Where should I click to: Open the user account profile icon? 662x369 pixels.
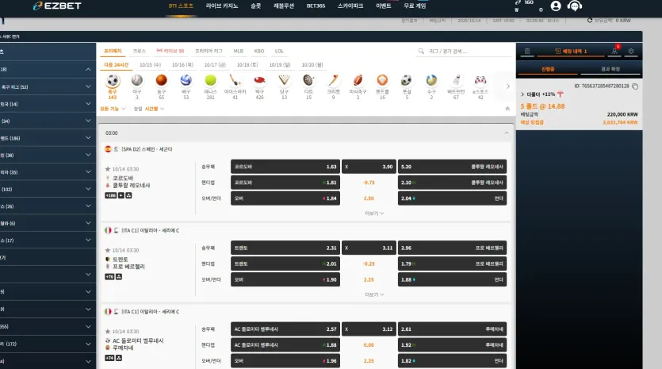(556, 6)
